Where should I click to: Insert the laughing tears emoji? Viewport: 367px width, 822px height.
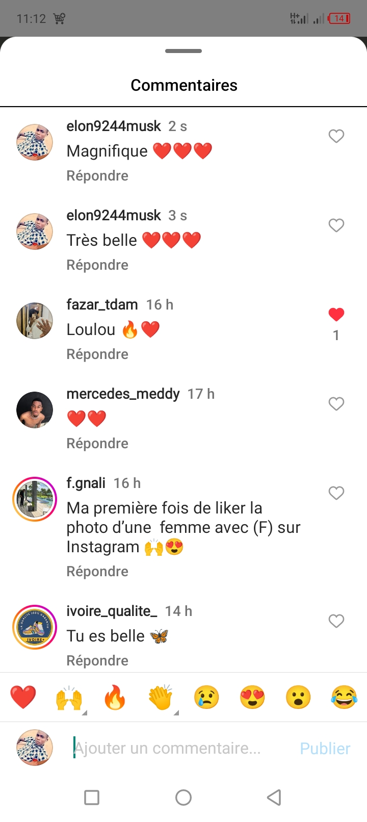coord(344,697)
